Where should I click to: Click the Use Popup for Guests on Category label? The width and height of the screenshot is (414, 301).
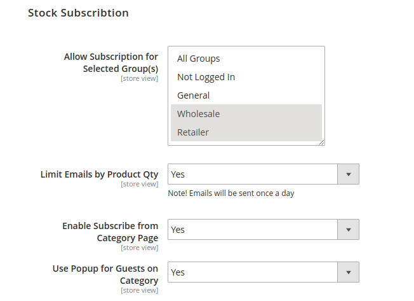click(105, 274)
